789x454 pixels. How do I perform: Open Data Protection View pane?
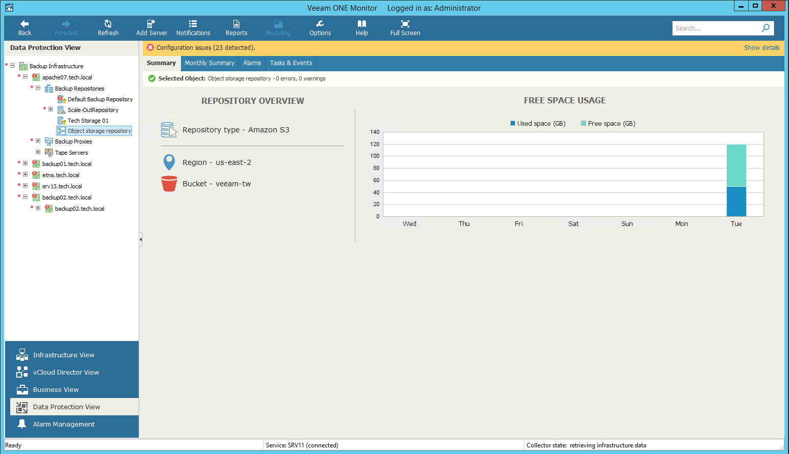pyautogui.click(x=74, y=407)
